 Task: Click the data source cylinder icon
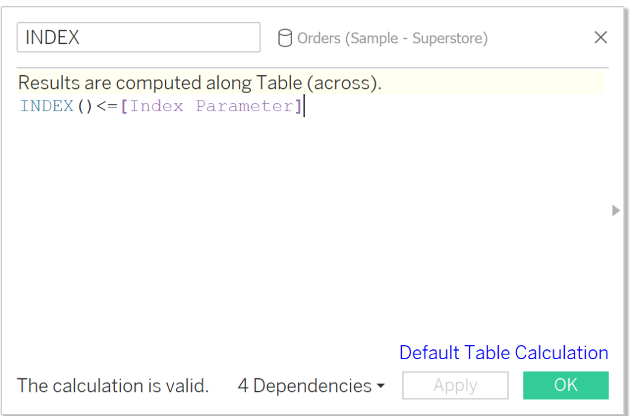[x=285, y=38]
